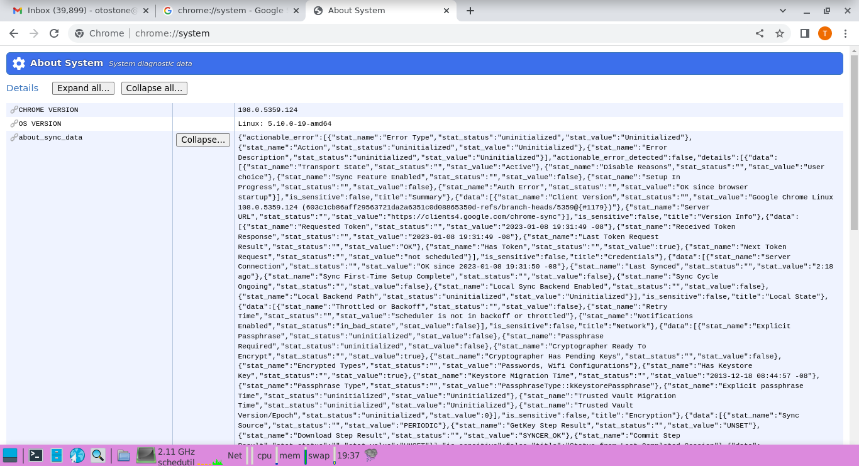Open the side panel
Screen dimensions: 859x466
coord(804,33)
